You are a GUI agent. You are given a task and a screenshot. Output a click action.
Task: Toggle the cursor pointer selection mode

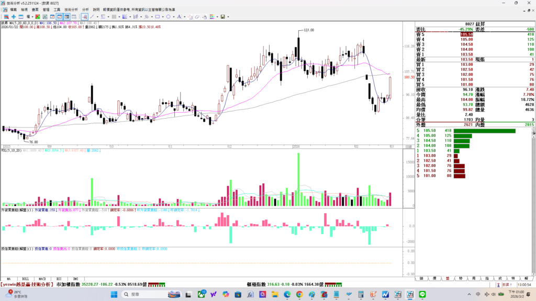[84, 17]
